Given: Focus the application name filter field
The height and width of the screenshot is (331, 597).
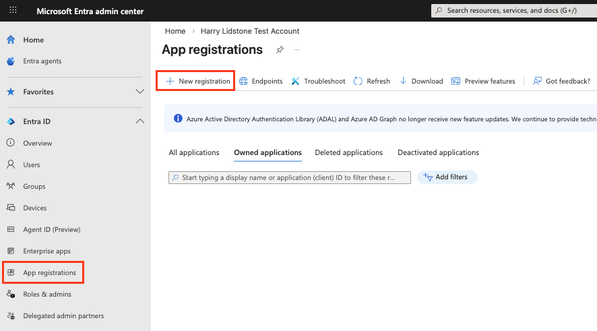Looking at the screenshot, I should 289,177.
